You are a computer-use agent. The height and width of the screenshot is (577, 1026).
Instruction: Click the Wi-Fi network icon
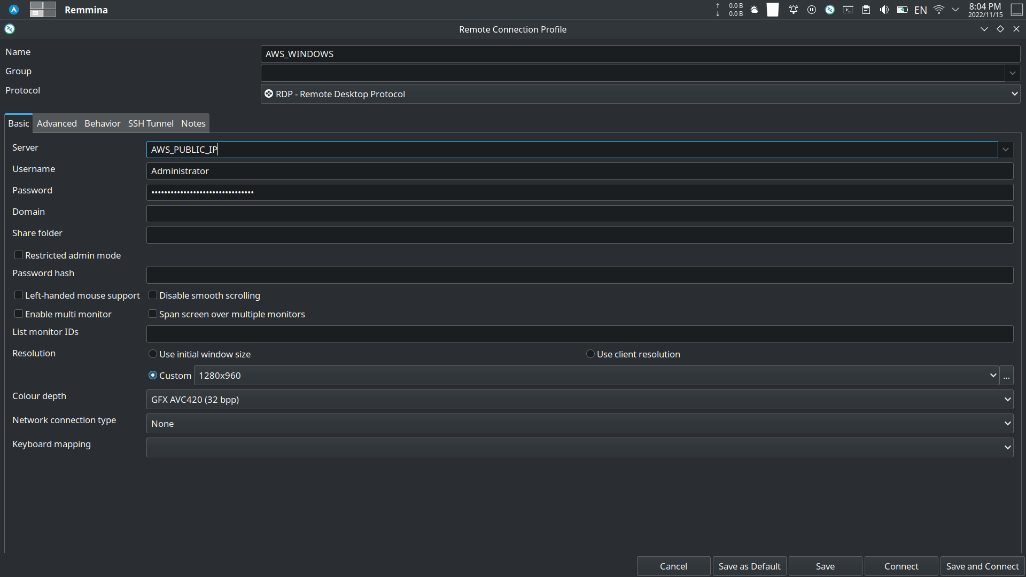tap(938, 10)
